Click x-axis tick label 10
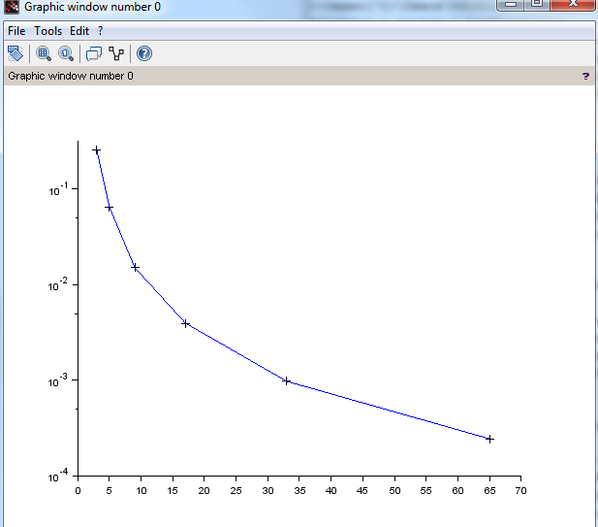 142,491
